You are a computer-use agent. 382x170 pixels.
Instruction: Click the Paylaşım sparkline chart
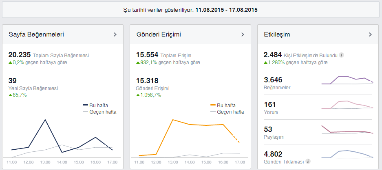pyautogui.click(x=347, y=130)
